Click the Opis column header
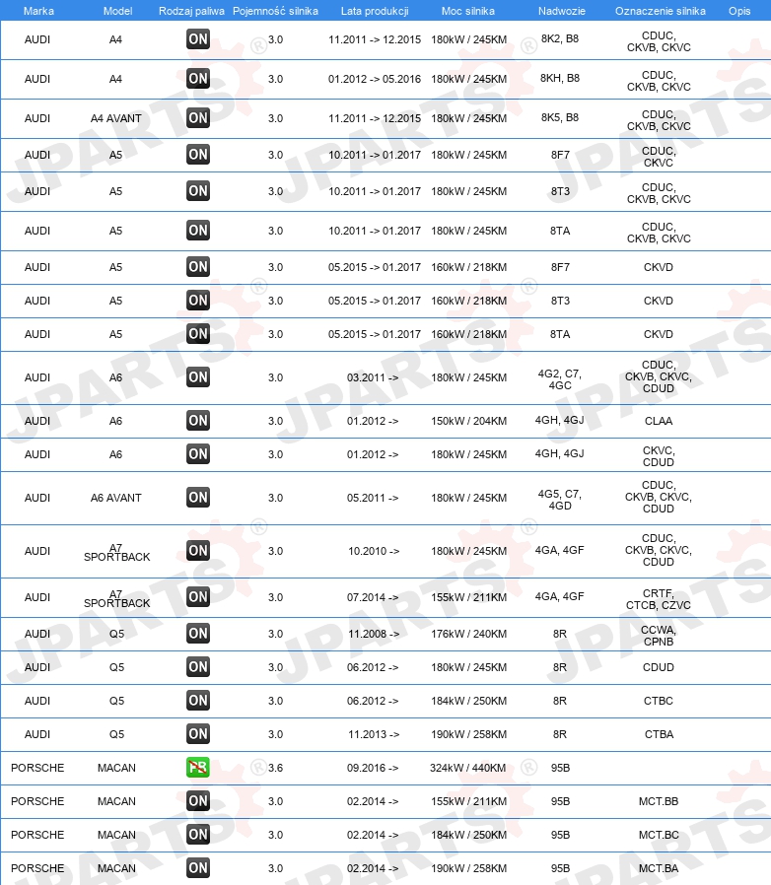This screenshot has width=771, height=885. 739,11
